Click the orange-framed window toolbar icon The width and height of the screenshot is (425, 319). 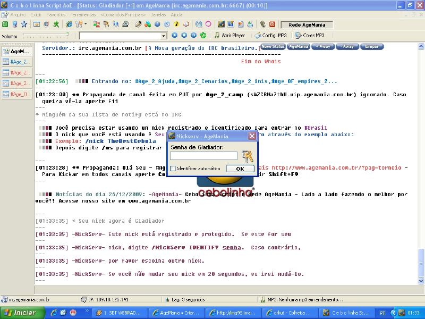coord(37,24)
